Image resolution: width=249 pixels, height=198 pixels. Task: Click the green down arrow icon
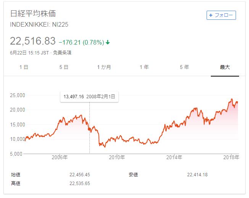coord(108,42)
